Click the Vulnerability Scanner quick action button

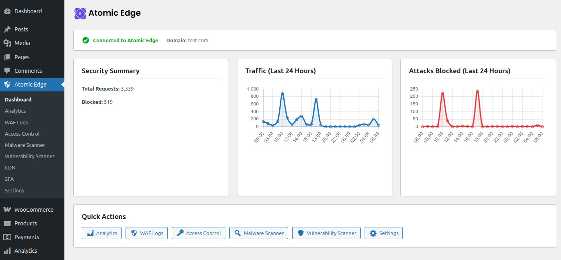326,233
